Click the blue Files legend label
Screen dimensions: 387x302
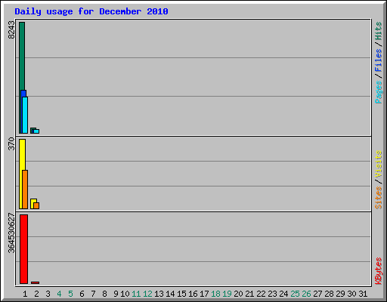tap(379, 60)
